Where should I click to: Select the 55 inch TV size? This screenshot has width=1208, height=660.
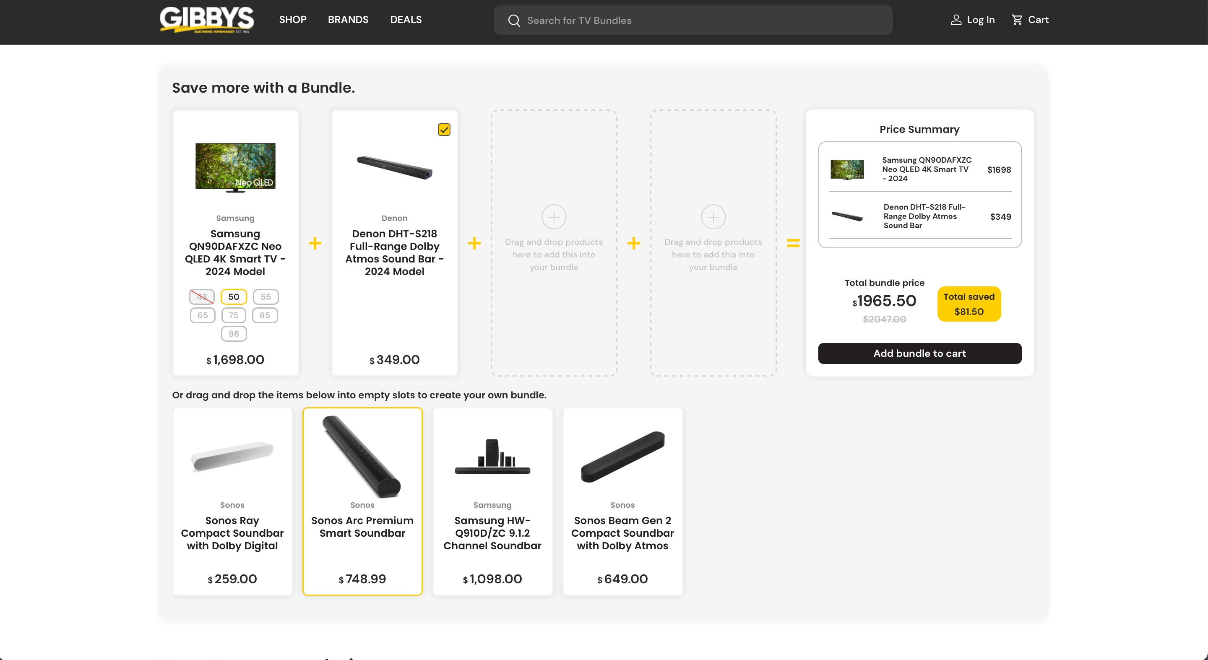click(266, 297)
